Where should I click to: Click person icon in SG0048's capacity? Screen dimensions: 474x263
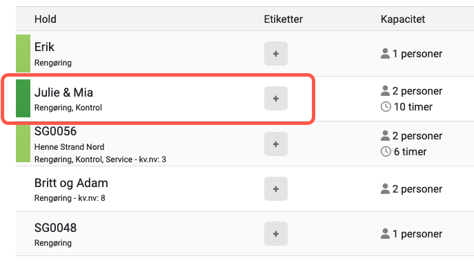pos(385,234)
